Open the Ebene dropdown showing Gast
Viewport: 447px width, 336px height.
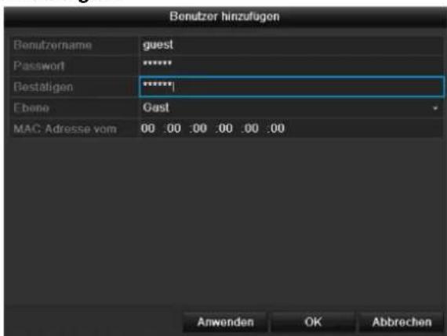point(292,108)
